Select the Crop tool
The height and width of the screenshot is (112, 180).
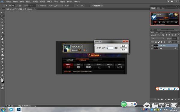(2, 26)
